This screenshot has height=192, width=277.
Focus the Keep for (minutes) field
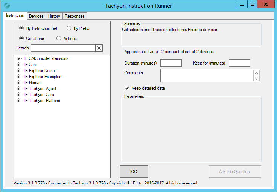pos(239,63)
